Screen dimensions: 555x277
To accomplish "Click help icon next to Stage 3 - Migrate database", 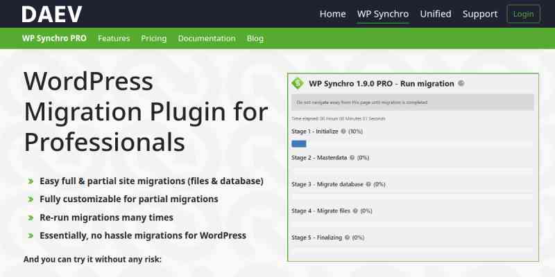I will pos(368,184).
